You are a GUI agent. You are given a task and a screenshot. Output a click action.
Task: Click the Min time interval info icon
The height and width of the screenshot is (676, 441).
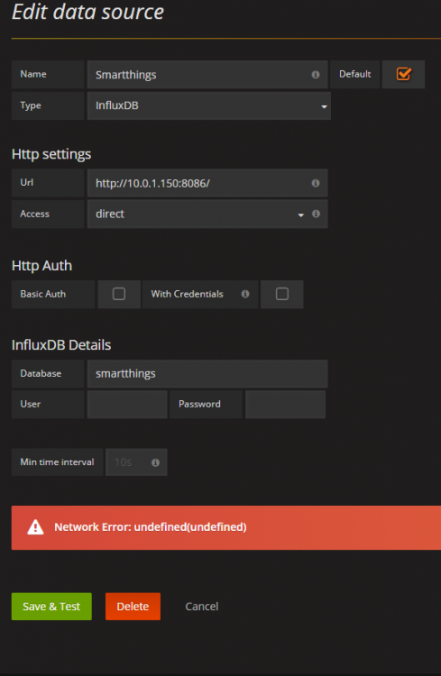click(x=155, y=462)
